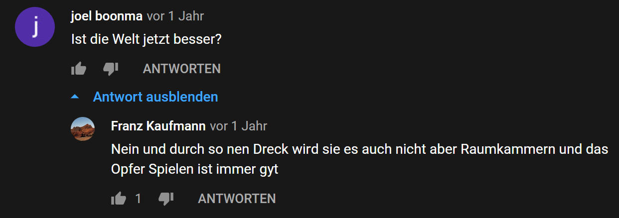Click the 'Antwort ausblenden' text
The width and height of the screenshot is (619, 218).
[155, 97]
